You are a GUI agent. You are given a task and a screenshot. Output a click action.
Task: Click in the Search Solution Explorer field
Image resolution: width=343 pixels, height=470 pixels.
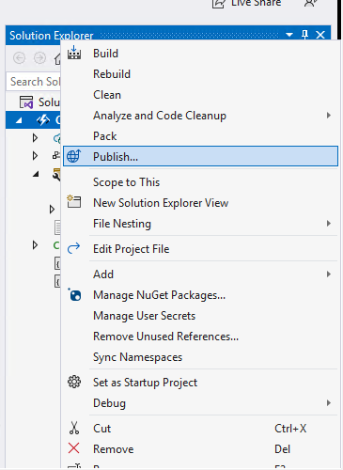[x=34, y=82]
